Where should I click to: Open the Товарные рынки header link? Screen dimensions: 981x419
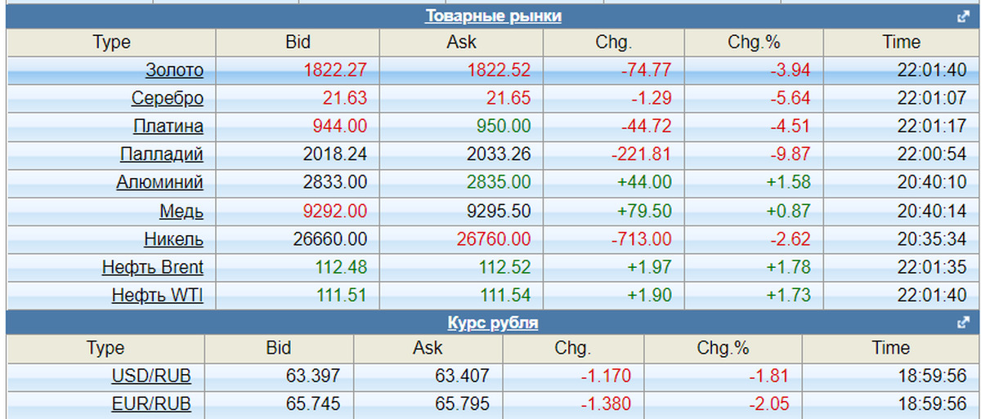493,16
